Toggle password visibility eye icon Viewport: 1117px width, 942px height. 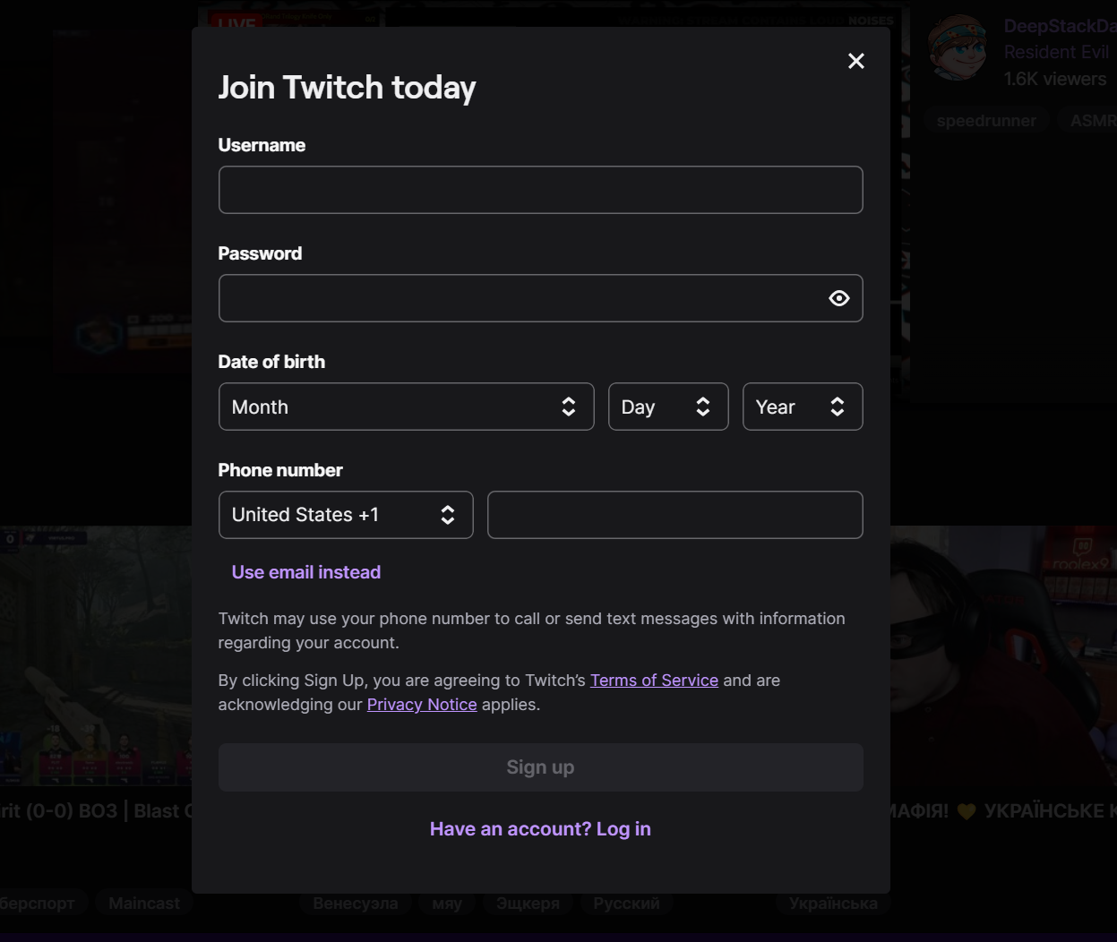839,298
